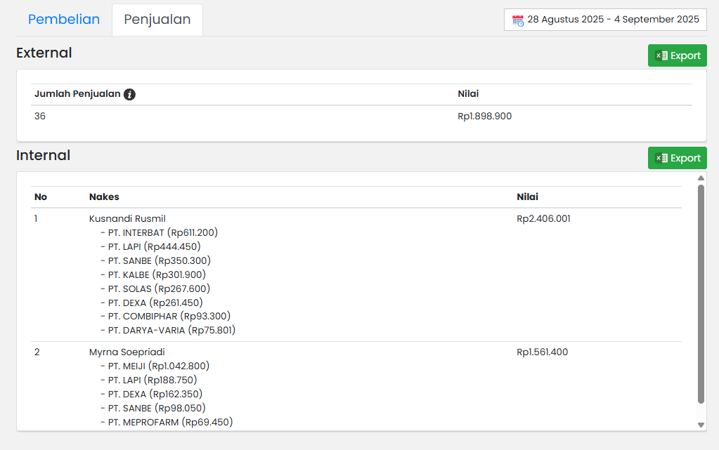The width and height of the screenshot is (719, 450).
Task: Click the Excel icon on Internal Export
Action: pyautogui.click(x=661, y=158)
